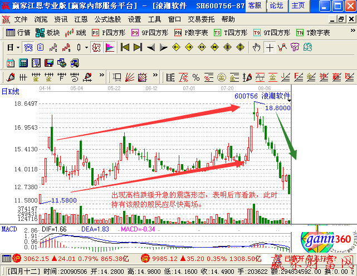Switch to the K线 chart view
The image size is (357, 276).
tap(76, 33)
